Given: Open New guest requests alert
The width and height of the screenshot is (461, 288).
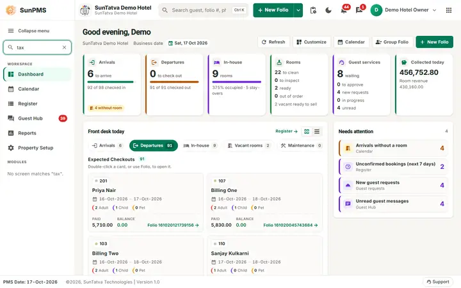Looking at the screenshot, I should pos(393,185).
